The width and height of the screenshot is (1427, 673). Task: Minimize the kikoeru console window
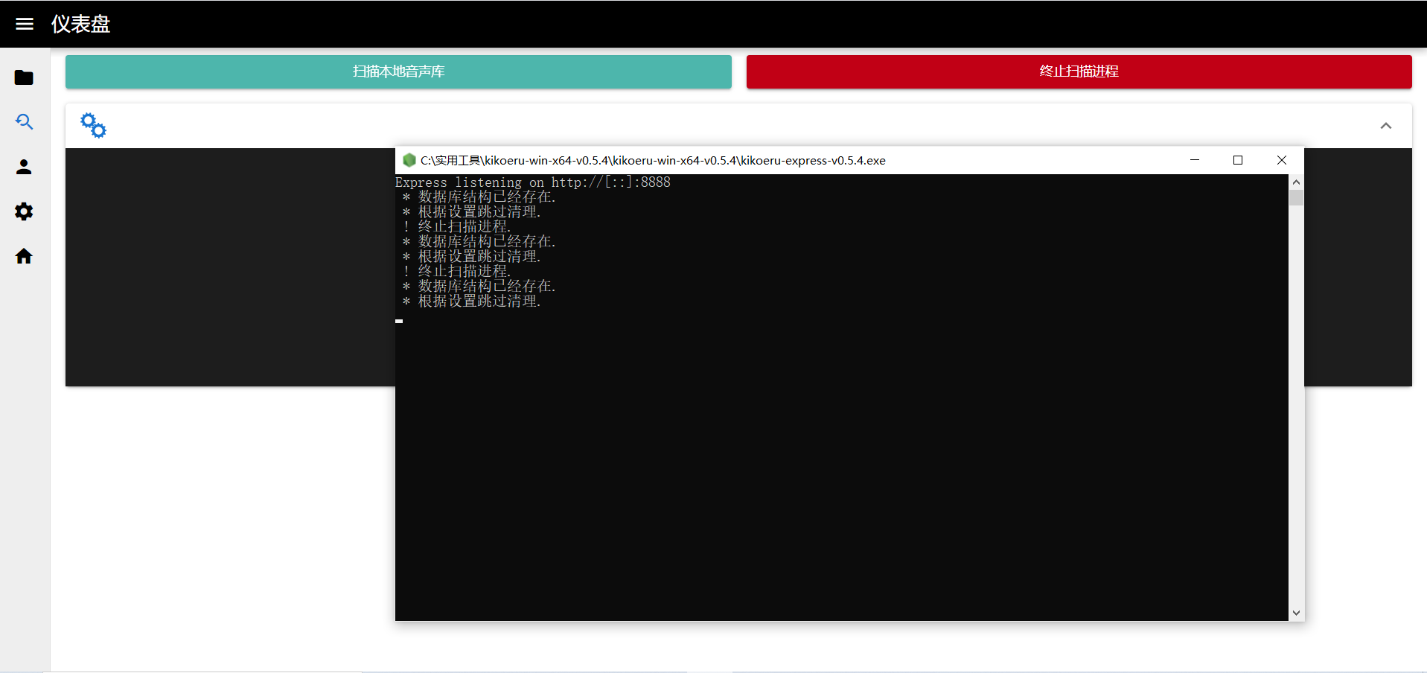pyautogui.click(x=1195, y=160)
